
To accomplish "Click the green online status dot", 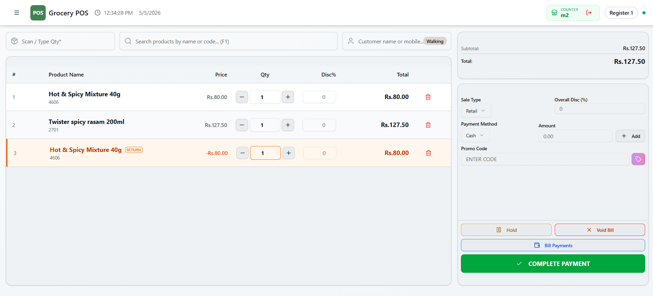I will (x=644, y=13).
